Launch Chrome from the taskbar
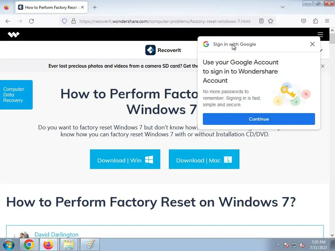This screenshot has height=251, width=335. (29, 244)
